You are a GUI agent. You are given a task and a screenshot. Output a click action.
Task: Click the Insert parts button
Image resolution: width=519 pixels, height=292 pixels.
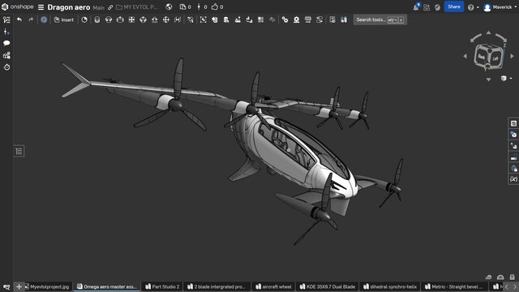click(63, 19)
